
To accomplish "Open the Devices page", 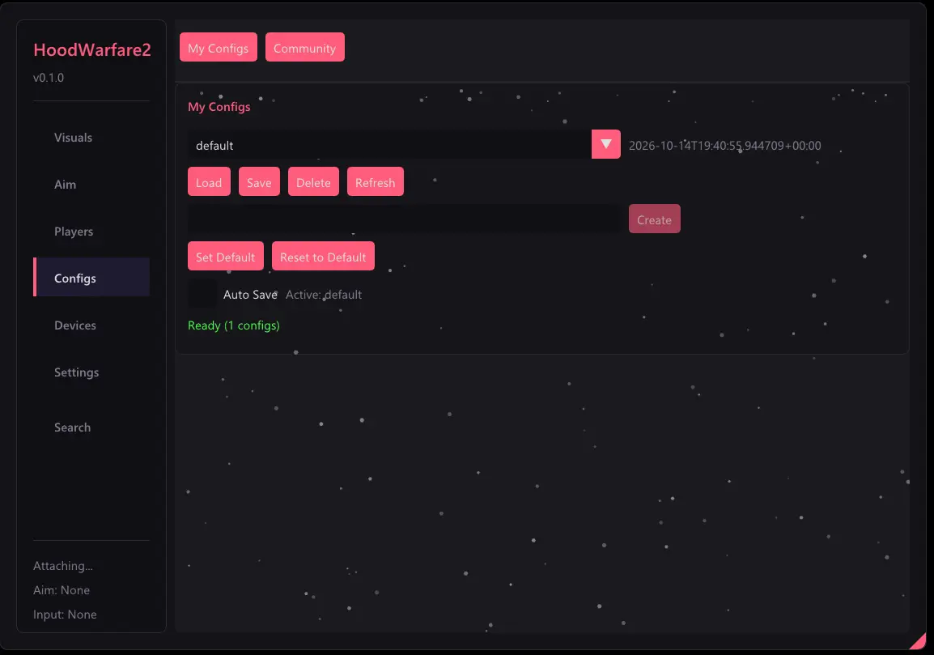I will click(91, 325).
